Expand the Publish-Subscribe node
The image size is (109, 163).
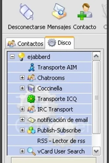click(22, 130)
